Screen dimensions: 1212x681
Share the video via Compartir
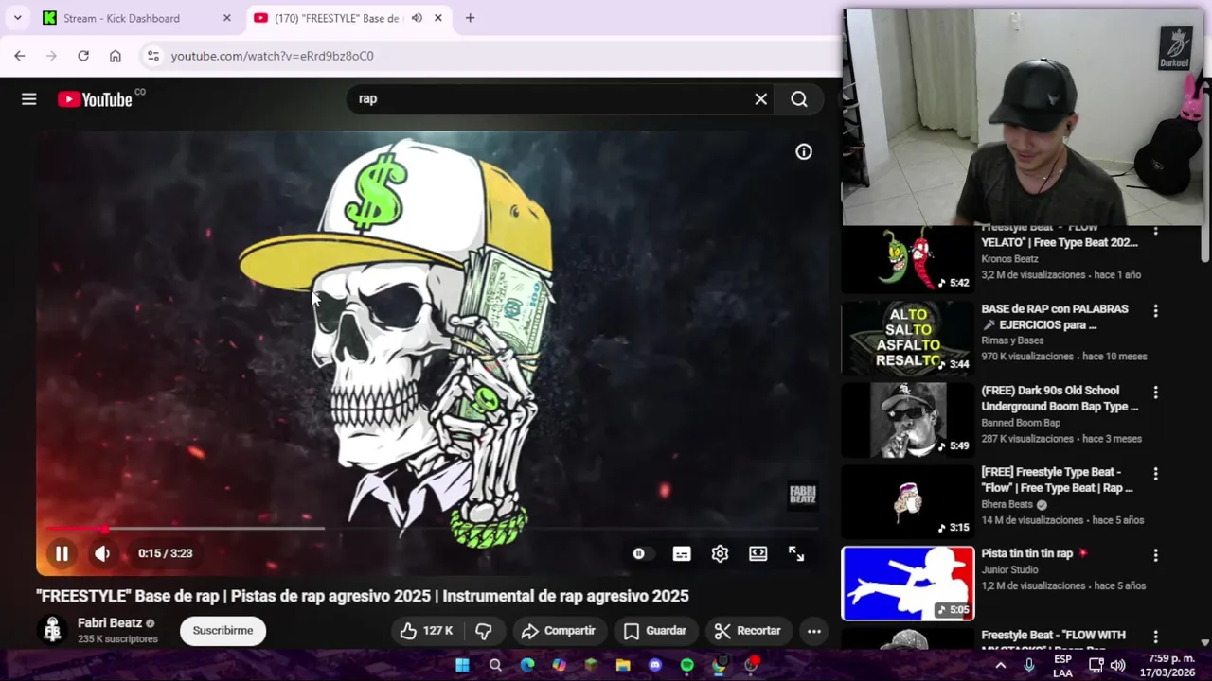559,631
